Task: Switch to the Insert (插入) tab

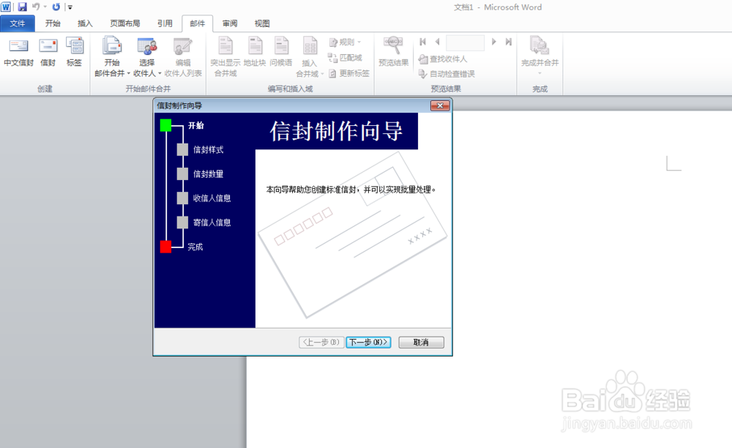Action: coord(85,23)
